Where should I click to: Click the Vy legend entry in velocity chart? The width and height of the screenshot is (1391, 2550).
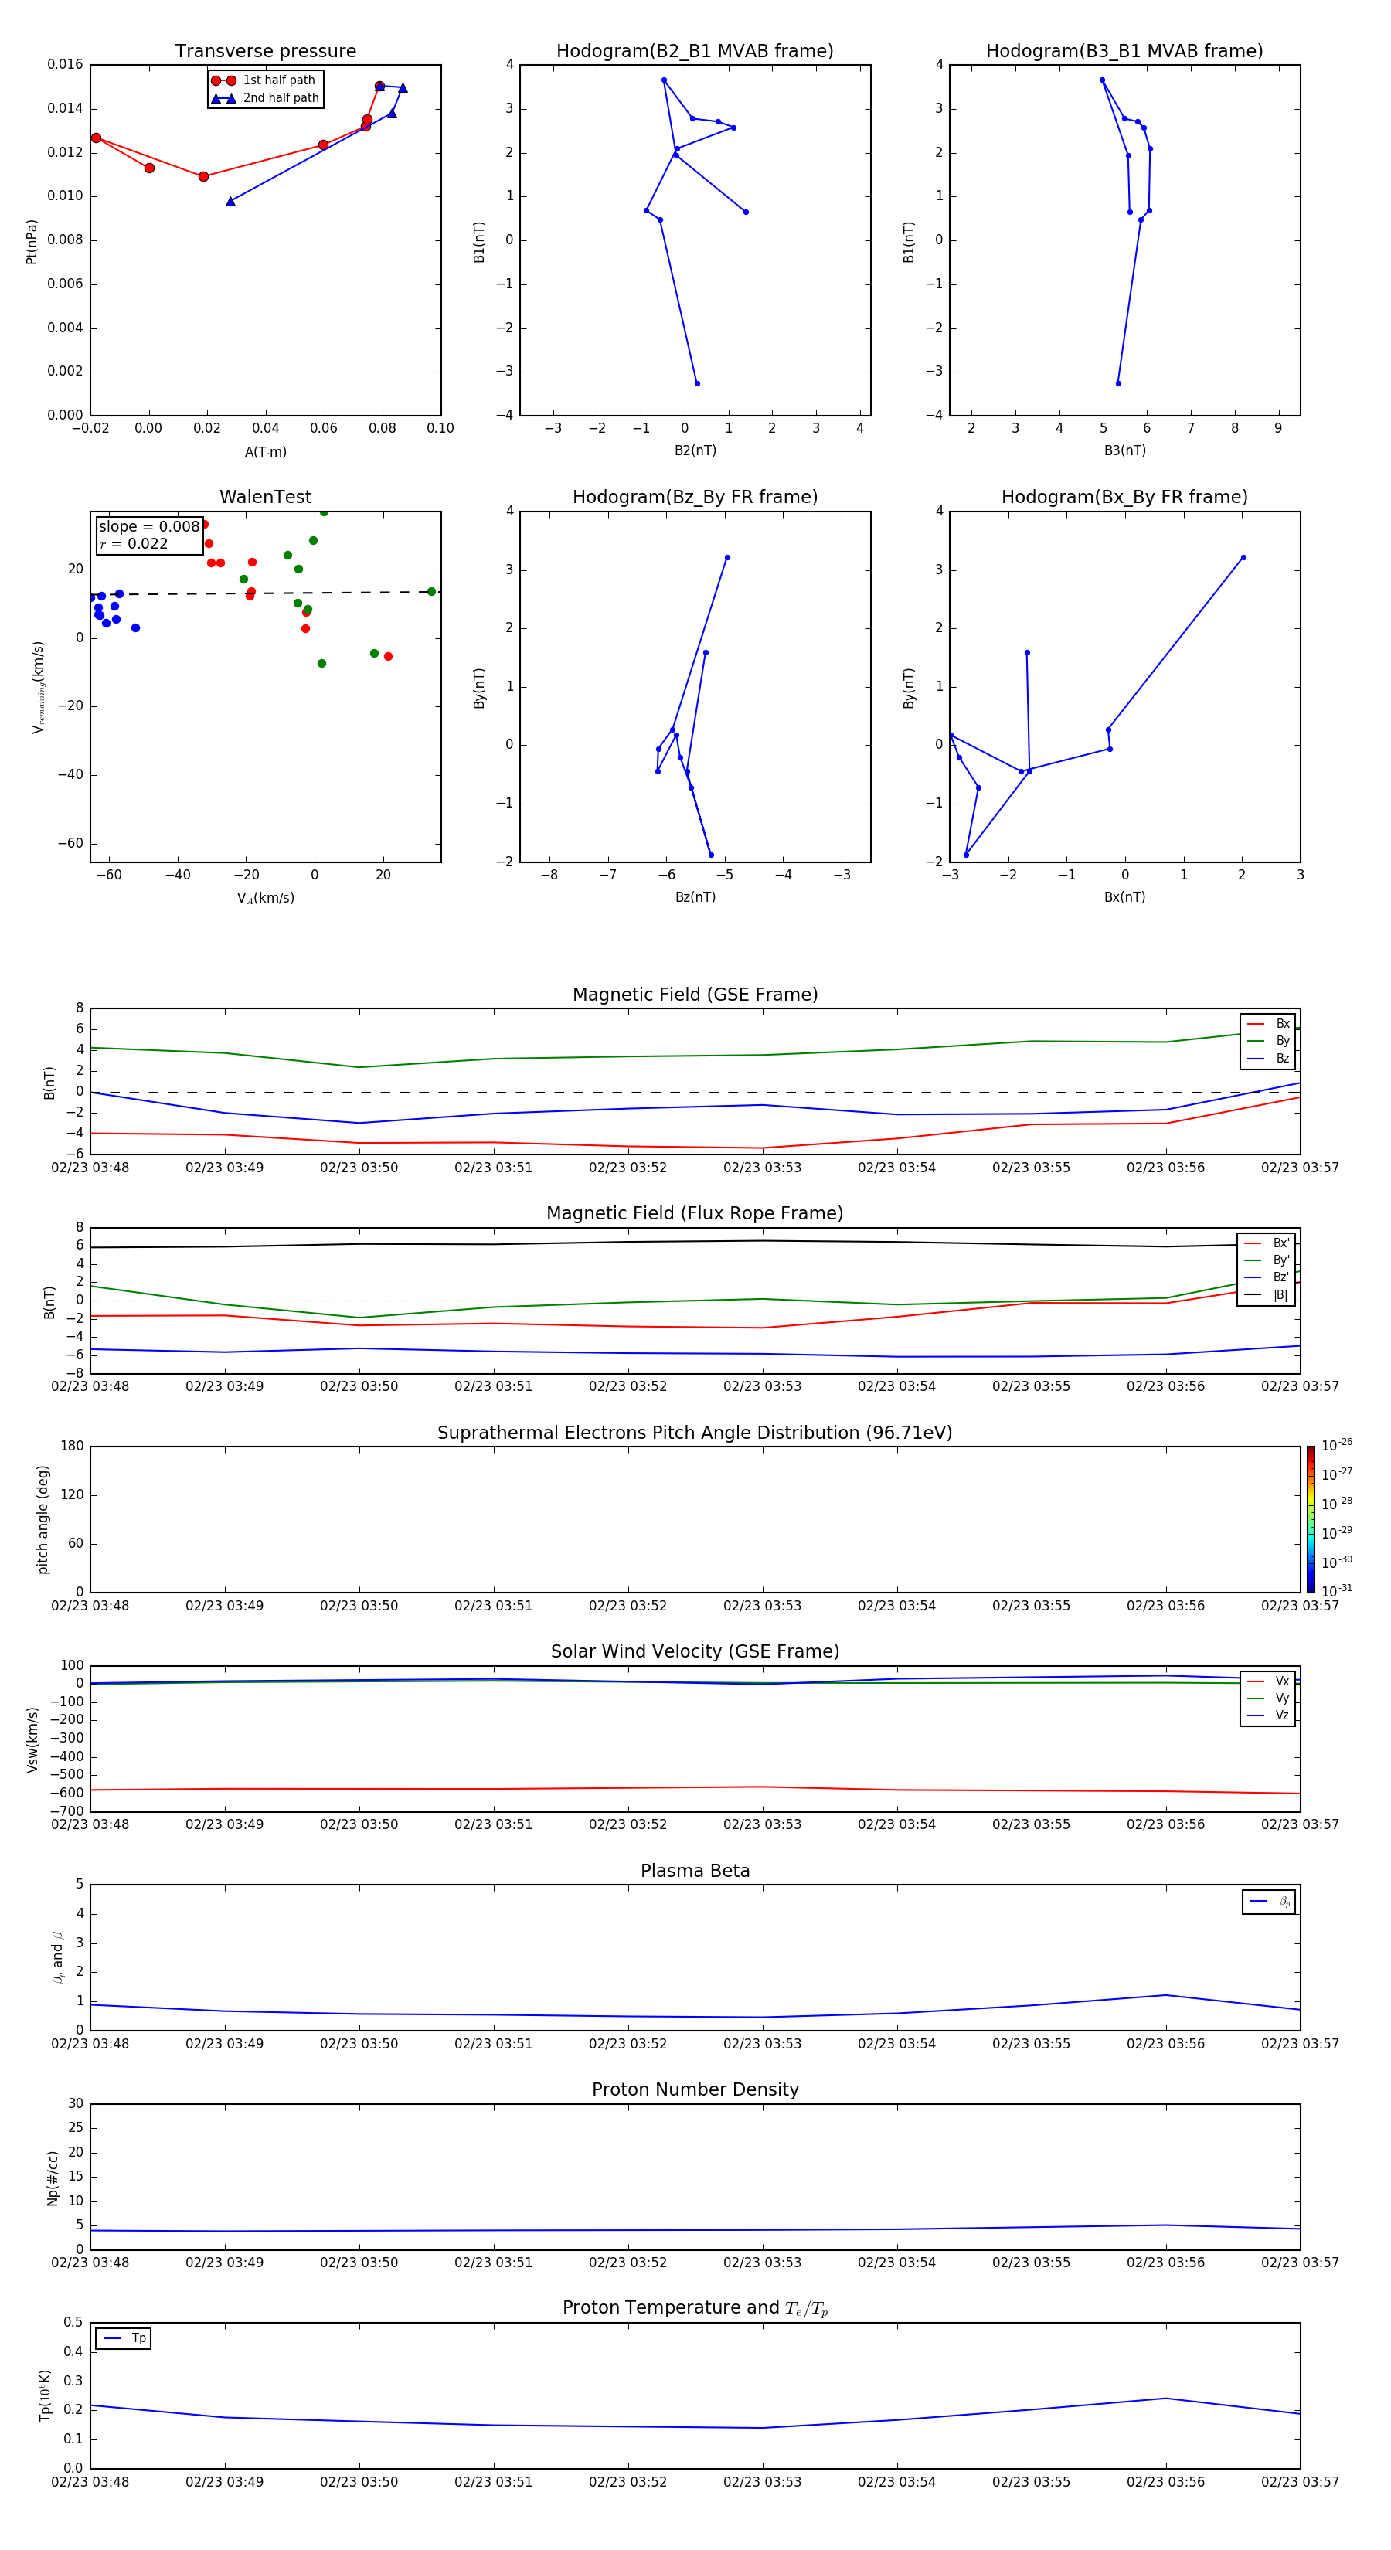1268,1698
